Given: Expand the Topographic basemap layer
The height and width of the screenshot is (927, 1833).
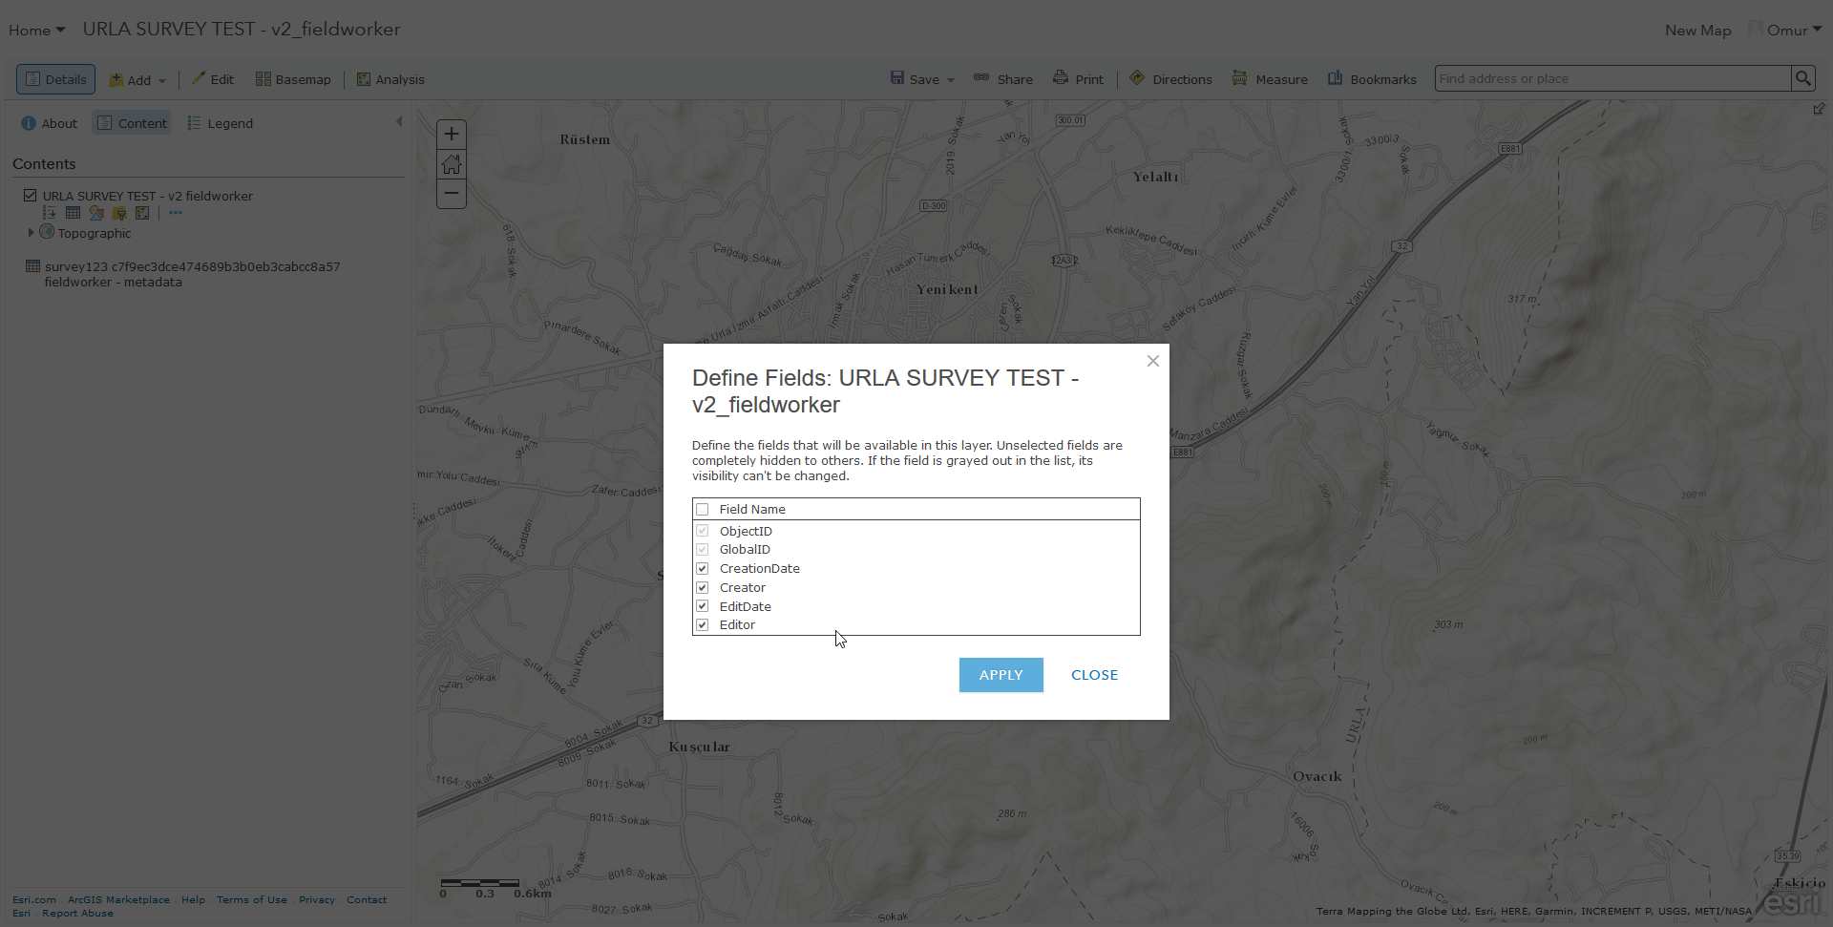Looking at the screenshot, I should pyautogui.click(x=31, y=232).
